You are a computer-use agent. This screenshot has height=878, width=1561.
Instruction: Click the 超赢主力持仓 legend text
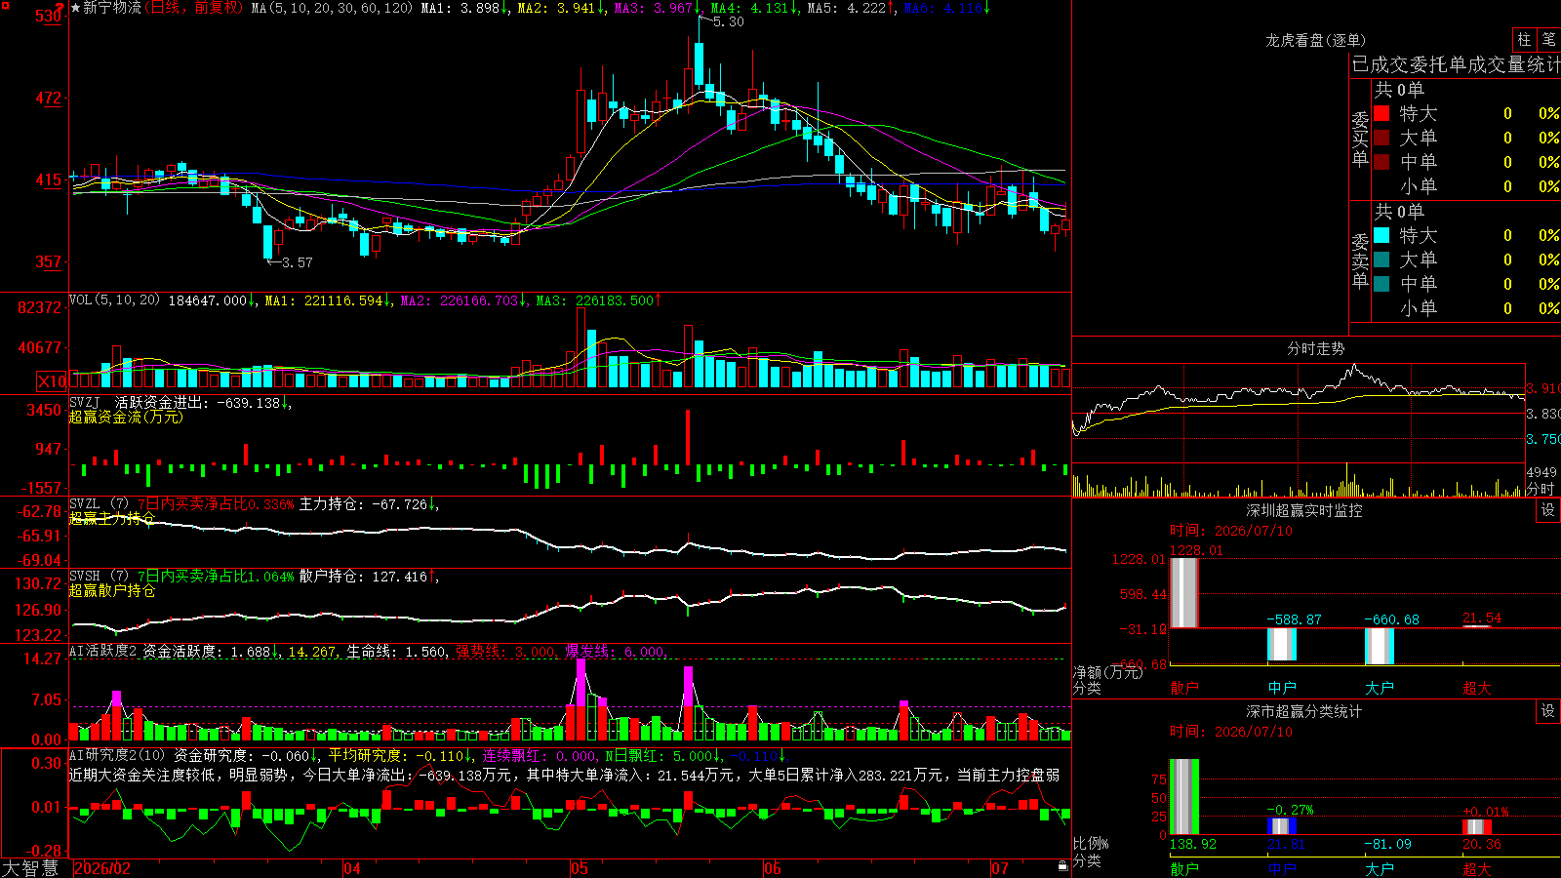[x=111, y=518]
